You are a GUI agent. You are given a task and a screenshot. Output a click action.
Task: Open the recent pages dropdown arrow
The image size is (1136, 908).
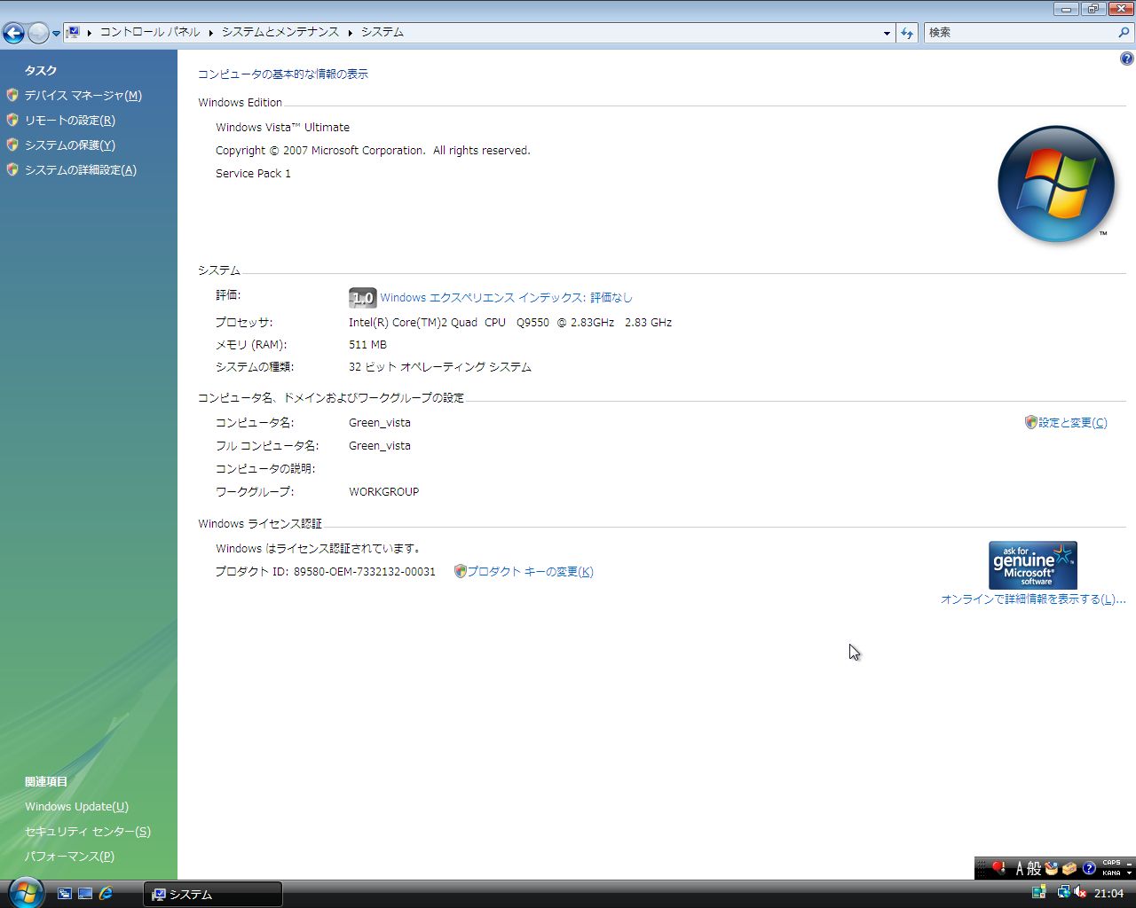[x=56, y=34]
